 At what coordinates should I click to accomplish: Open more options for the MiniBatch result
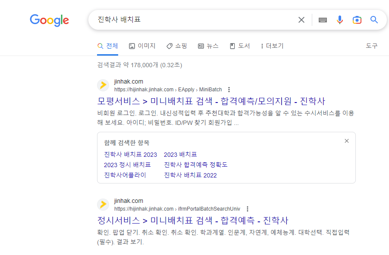229,90
